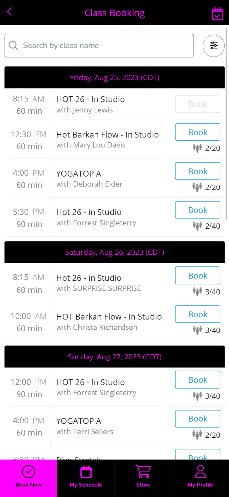Select the My Profile tab
Screen dimensions: 229x497
(200, 478)
